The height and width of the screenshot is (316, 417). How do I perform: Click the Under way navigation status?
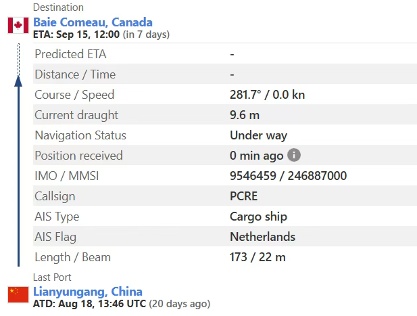point(258,135)
